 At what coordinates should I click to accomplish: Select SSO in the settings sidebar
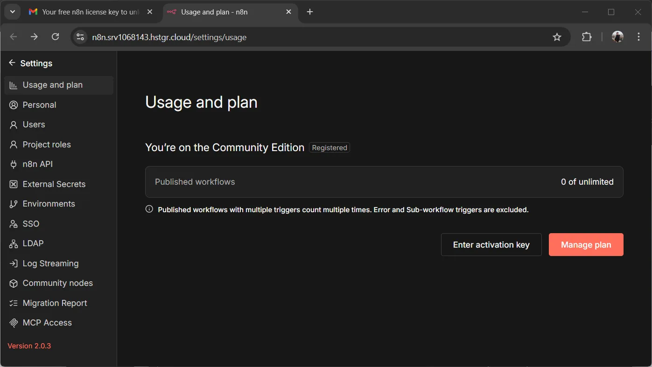pyautogui.click(x=31, y=224)
